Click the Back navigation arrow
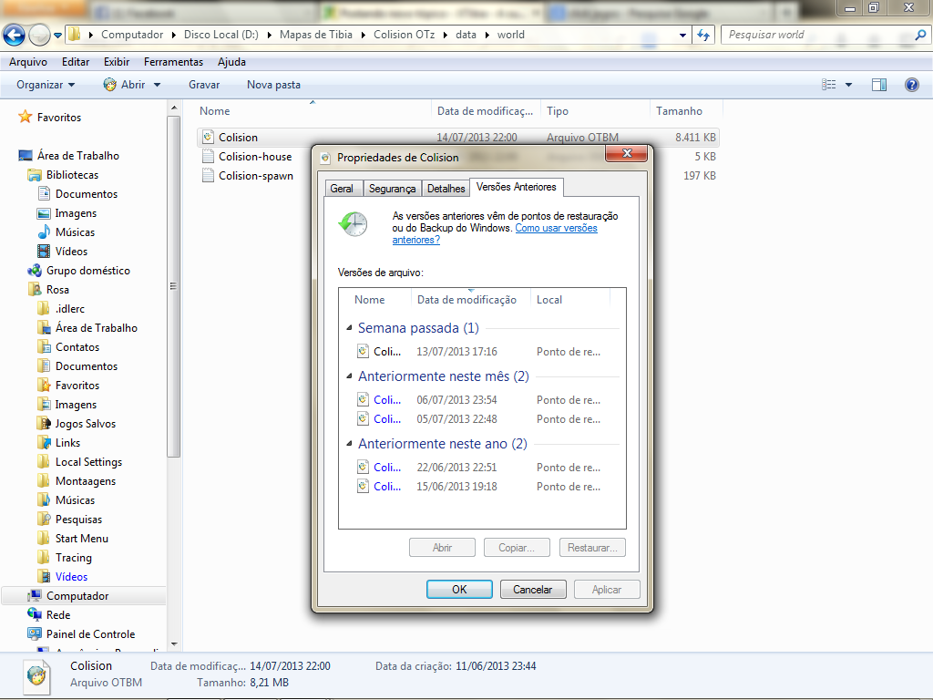 pos(15,36)
